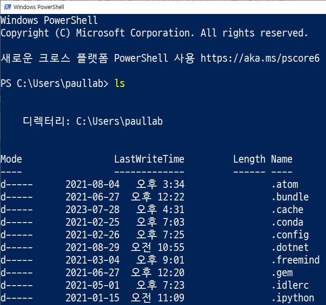Select the .cache folder name
326x305 pixels.
coord(287,209)
